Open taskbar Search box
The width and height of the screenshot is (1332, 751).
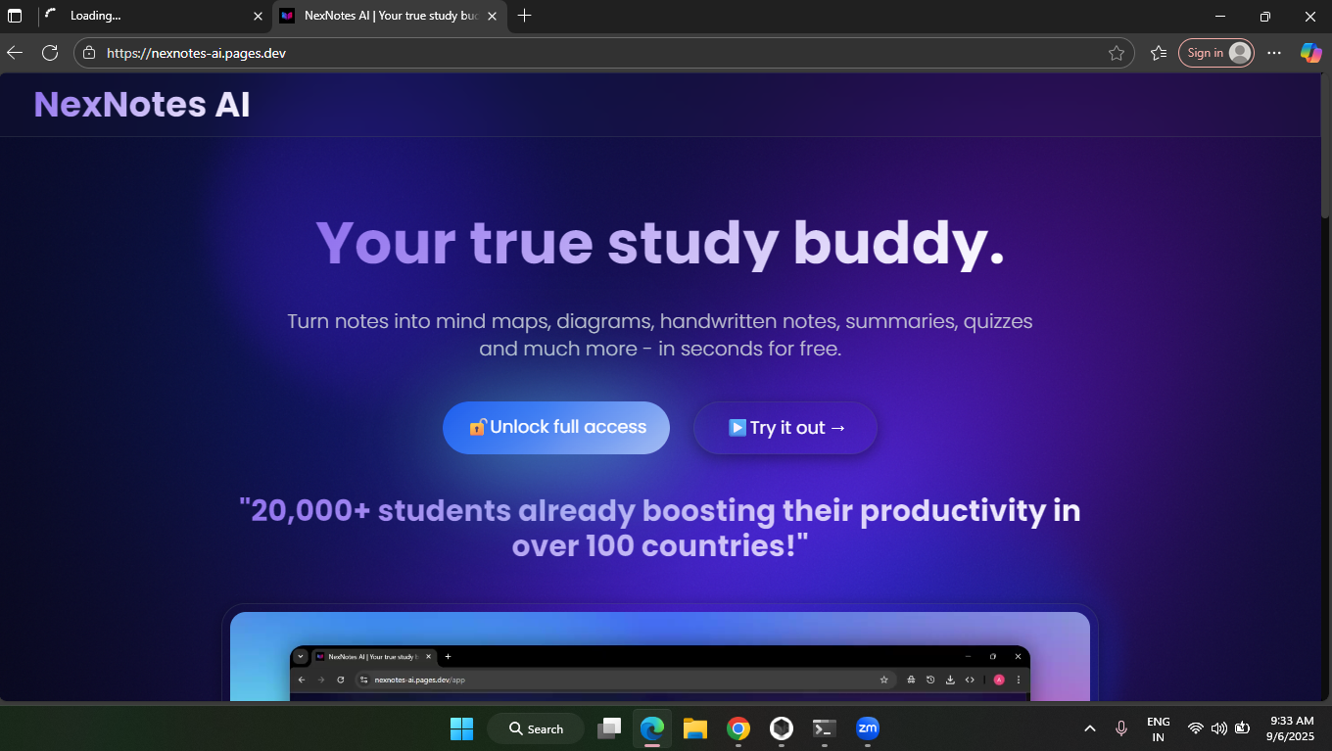click(x=536, y=728)
